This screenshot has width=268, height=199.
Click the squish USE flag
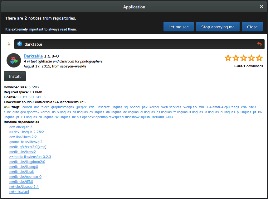145,117
